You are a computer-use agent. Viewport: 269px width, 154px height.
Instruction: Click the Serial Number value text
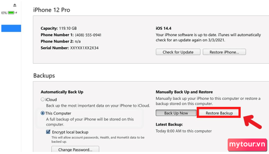(84, 48)
